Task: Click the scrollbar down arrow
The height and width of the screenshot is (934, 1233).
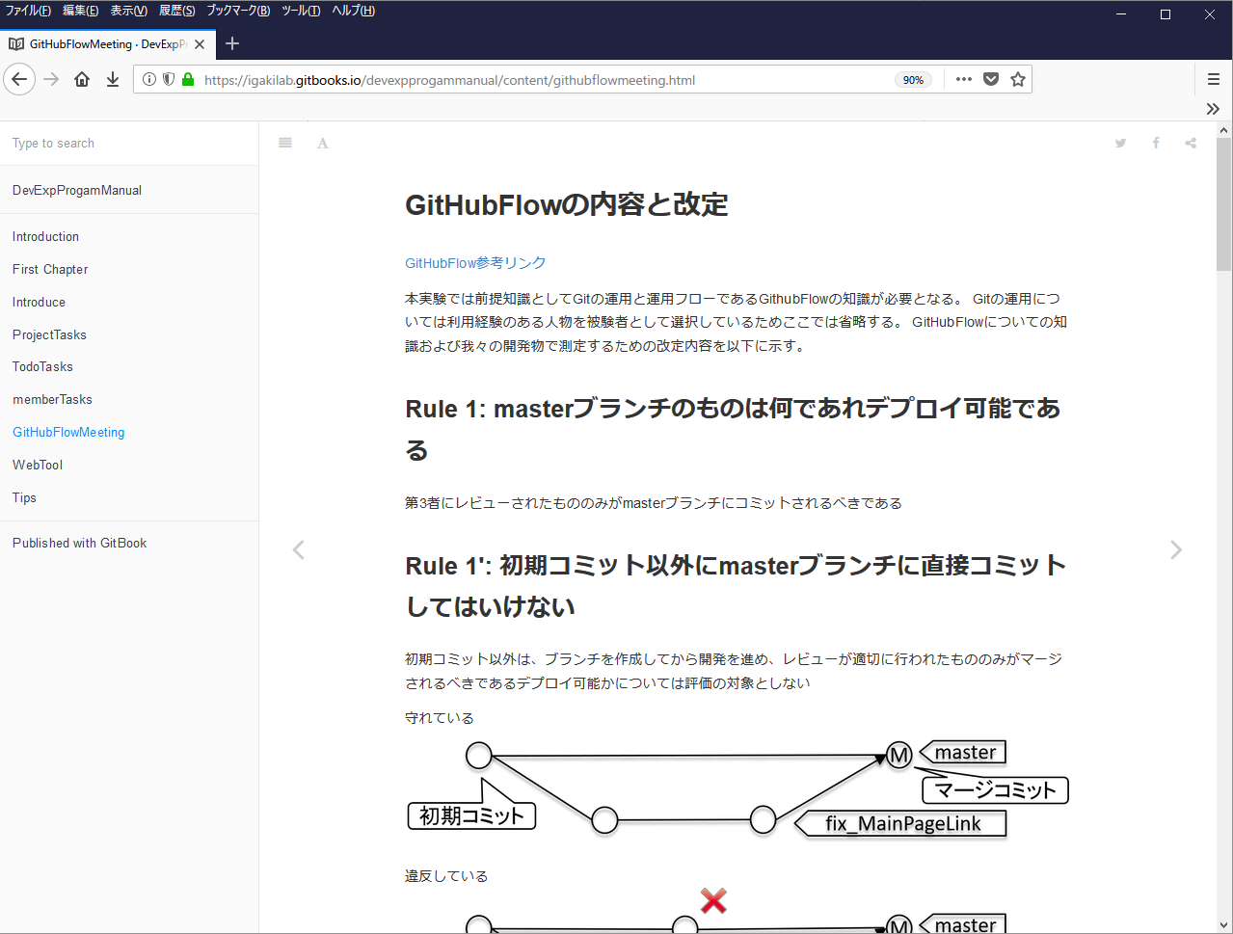Action: click(x=1224, y=925)
